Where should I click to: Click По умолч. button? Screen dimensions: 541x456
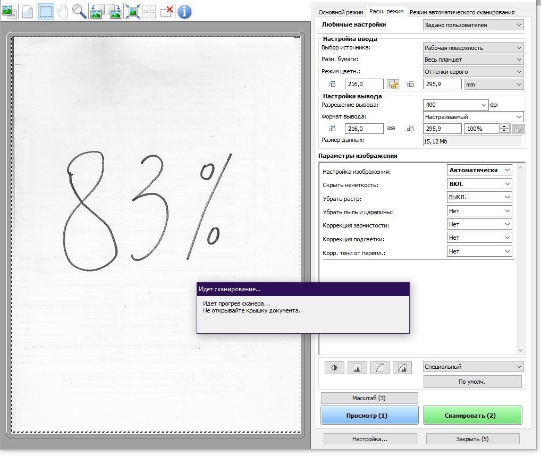pos(472,382)
